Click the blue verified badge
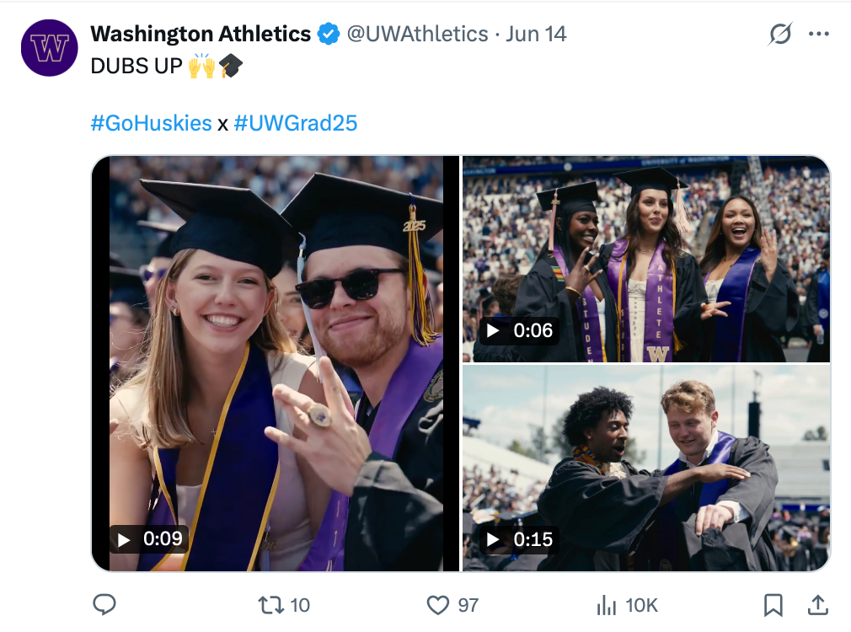Viewport: 851px width, 632px height. click(x=329, y=35)
